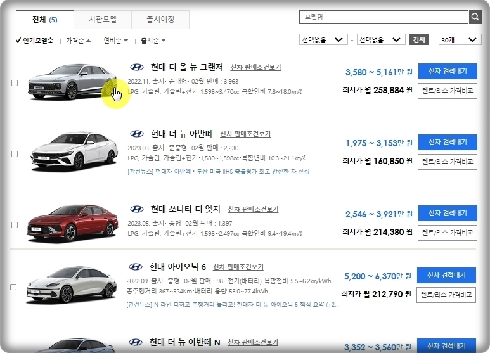Open 신차 판매조건보기 link for 그랜저

pos(255,67)
